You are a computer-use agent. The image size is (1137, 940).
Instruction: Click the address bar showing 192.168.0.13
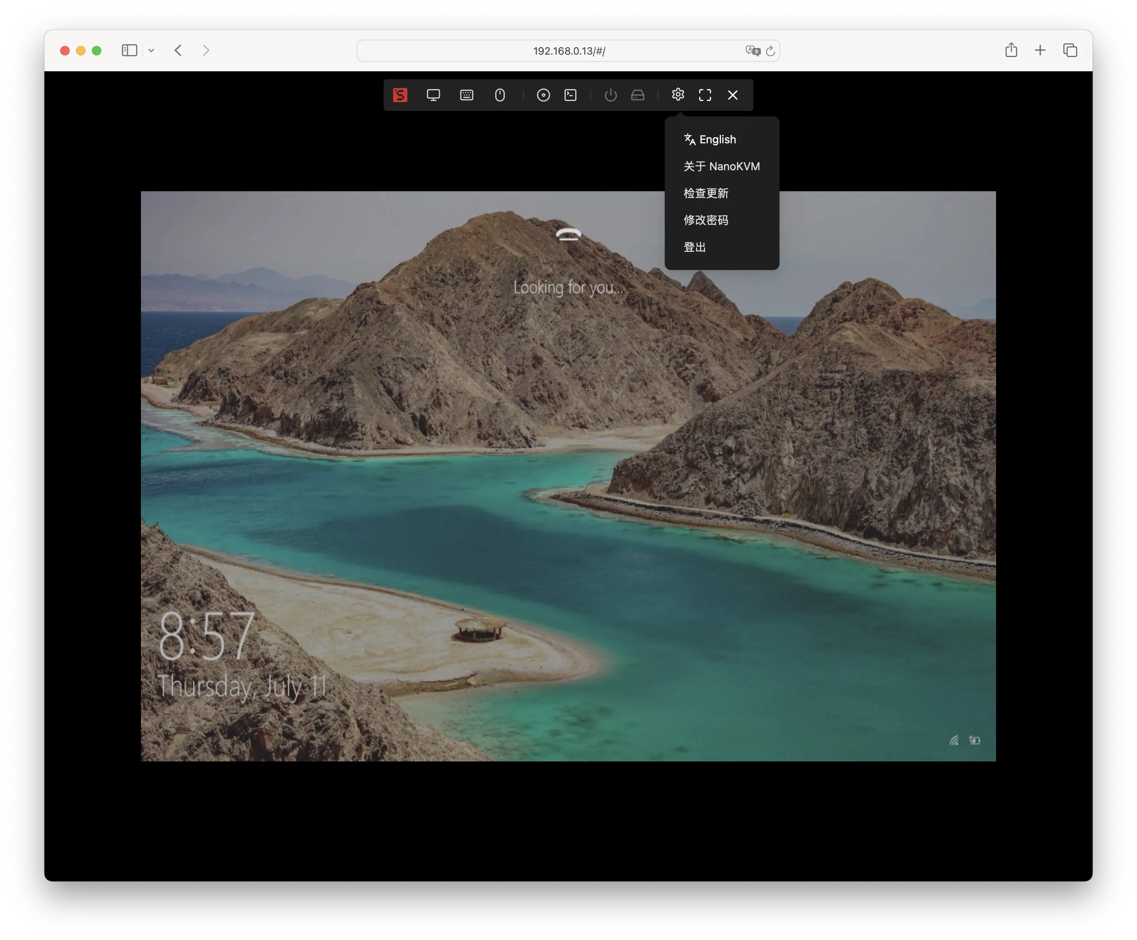pos(568,50)
